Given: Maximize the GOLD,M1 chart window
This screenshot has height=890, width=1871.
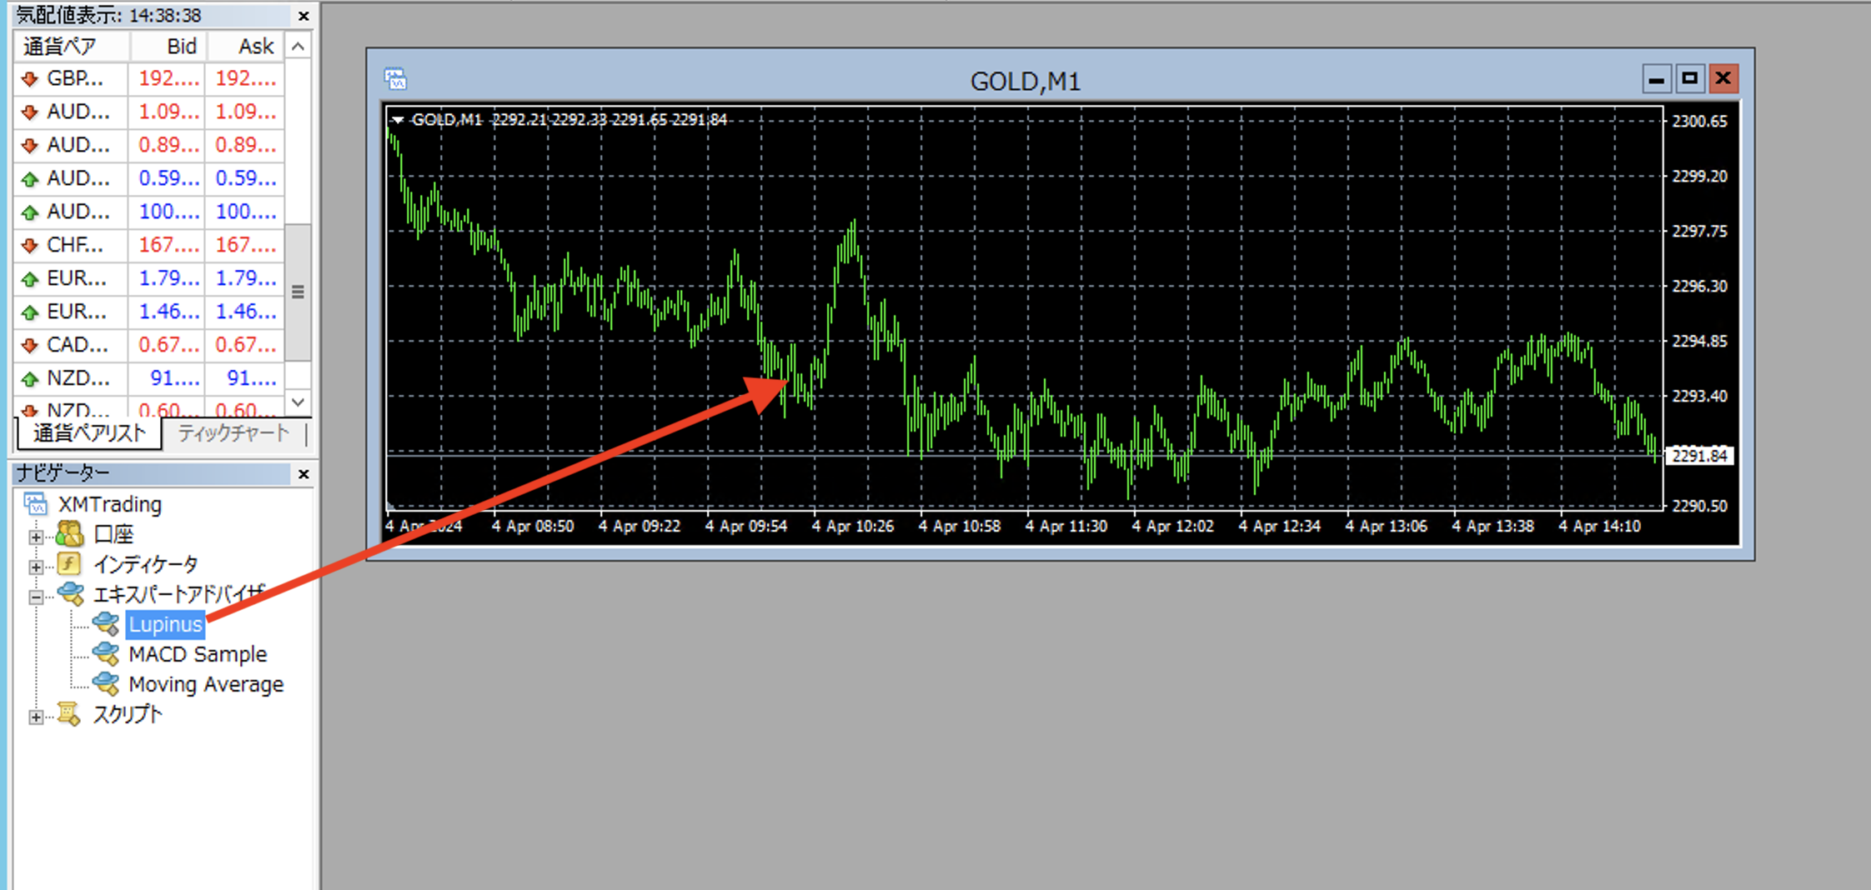Looking at the screenshot, I should [x=1689, y=79].
